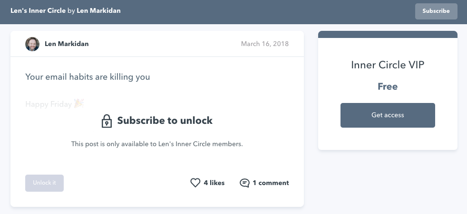Open the Len's Inner Circle header link

[38, 10]
